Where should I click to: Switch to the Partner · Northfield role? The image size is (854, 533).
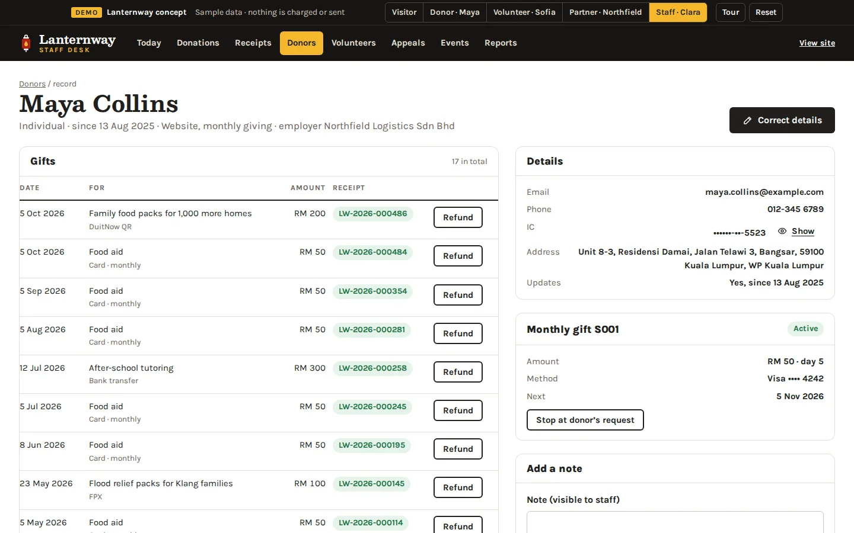tap(606, 12)
